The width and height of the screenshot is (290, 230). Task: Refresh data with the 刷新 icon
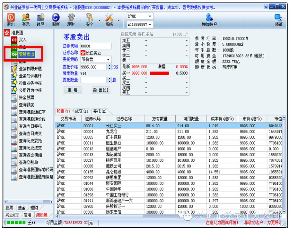click(x=56, y=20)
